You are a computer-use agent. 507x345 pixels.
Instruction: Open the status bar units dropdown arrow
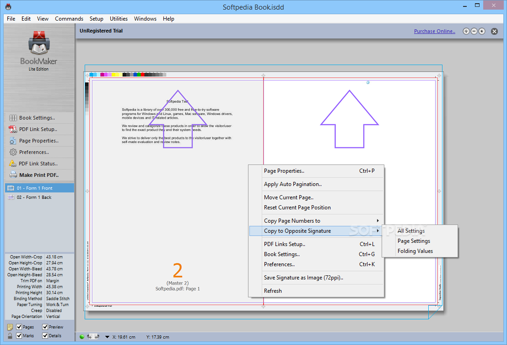(x=107, y=337)
